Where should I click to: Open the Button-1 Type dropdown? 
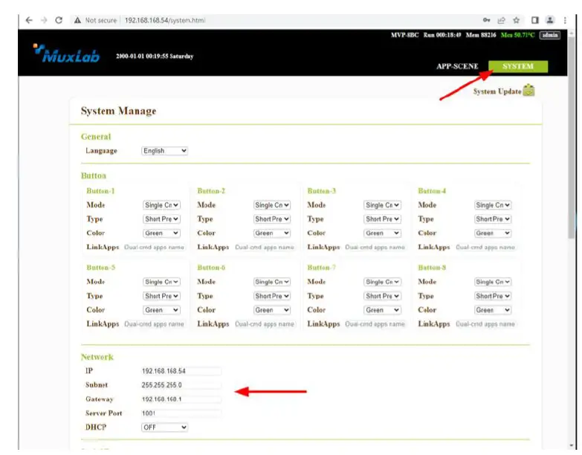point(161,219)
